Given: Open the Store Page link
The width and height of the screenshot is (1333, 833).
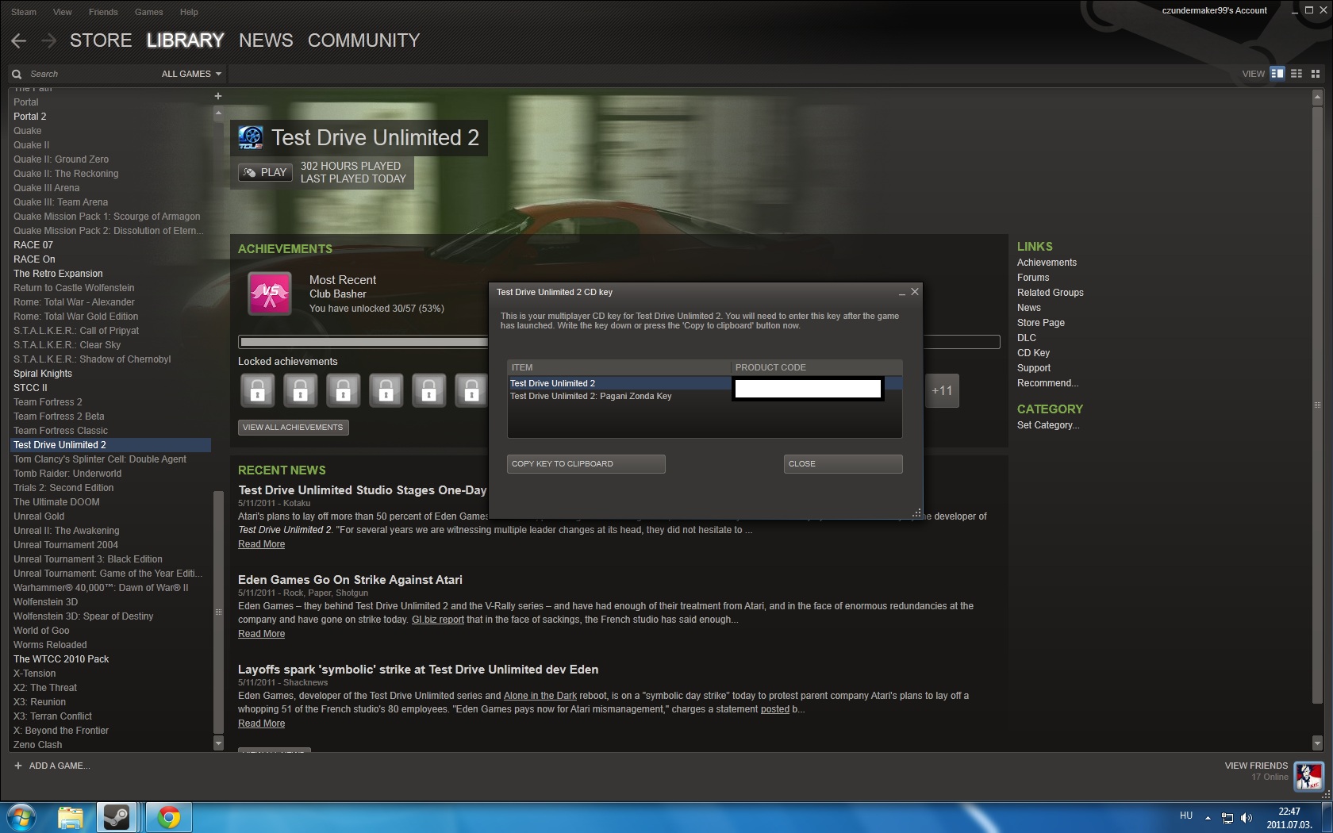Looking at the screenshot, I should pyautogui.click(x=1041, y=323).
